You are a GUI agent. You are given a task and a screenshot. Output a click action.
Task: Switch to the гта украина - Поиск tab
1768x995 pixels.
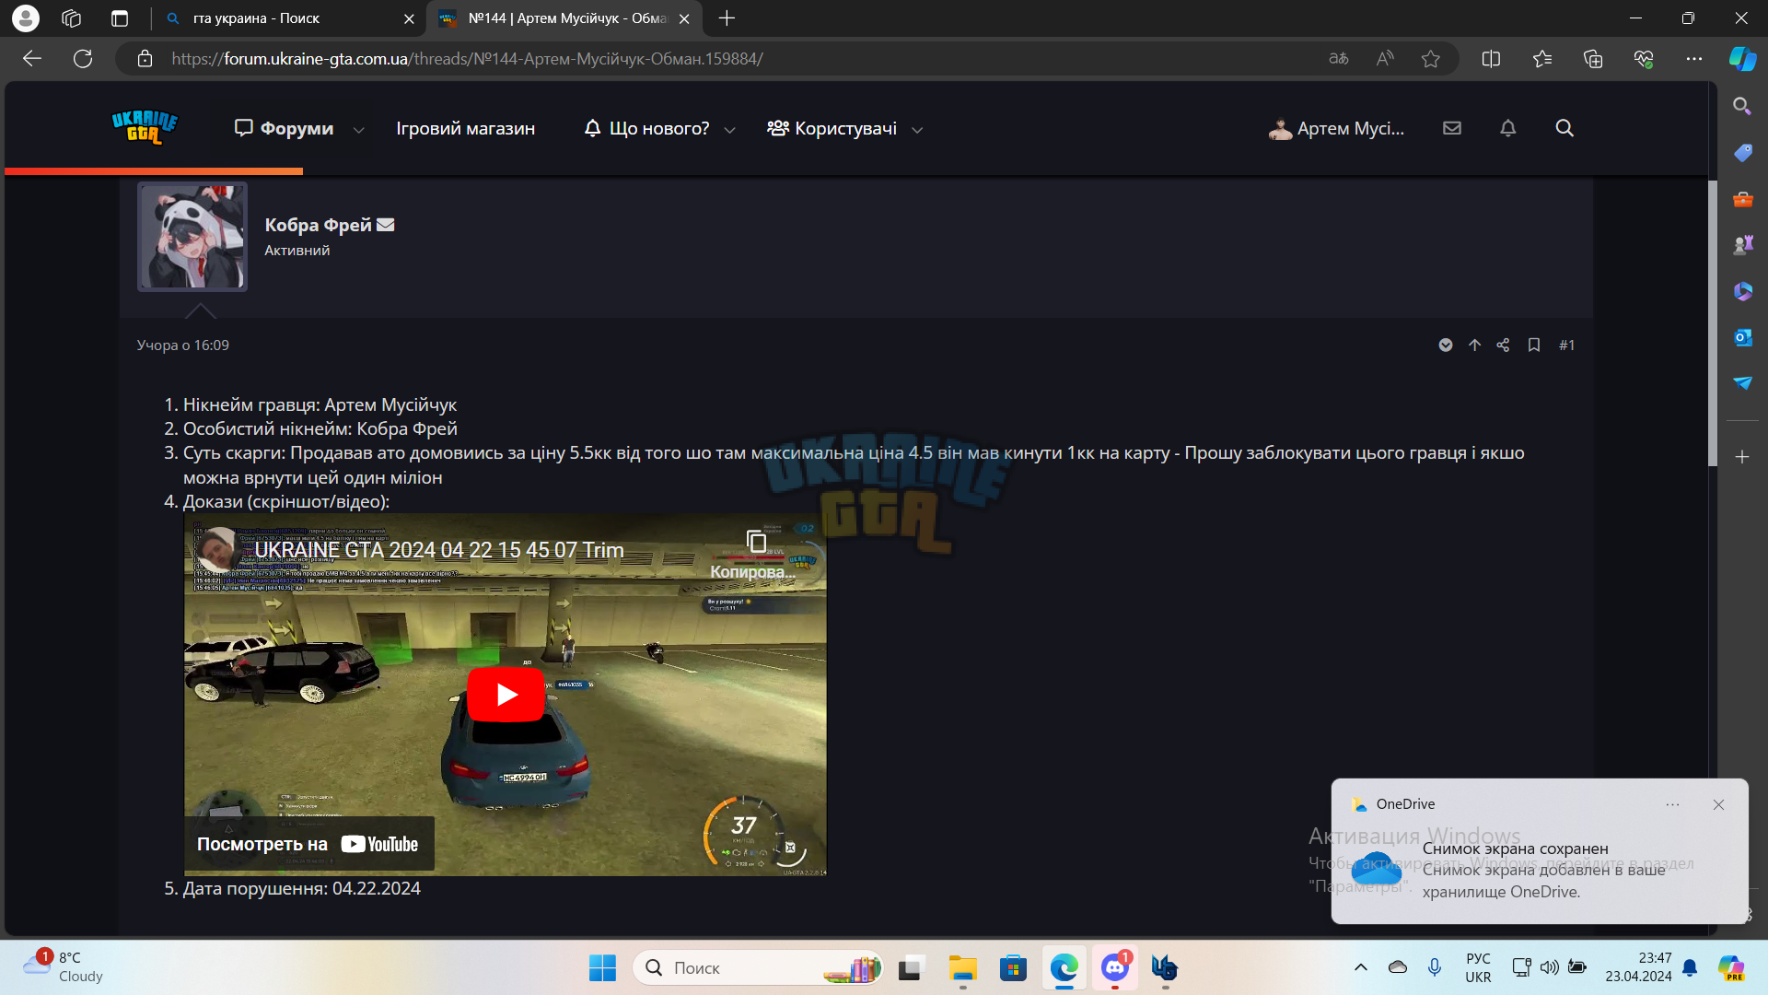[x=285, y=18]
